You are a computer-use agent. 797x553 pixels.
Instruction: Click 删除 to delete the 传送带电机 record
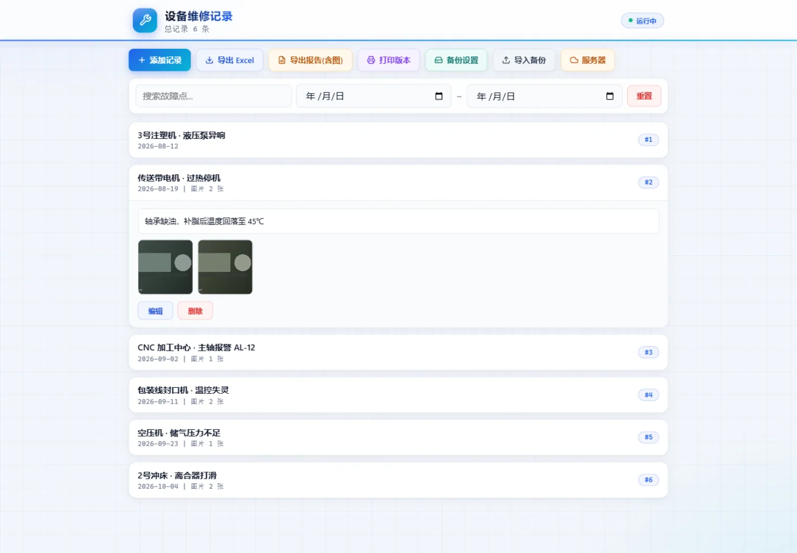click(x=195, y=311)
